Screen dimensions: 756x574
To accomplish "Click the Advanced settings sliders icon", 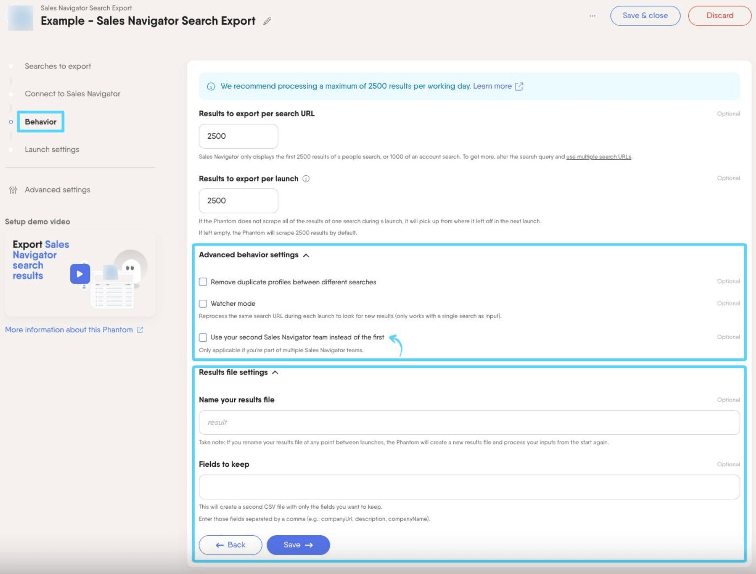I will coord(13,190).
